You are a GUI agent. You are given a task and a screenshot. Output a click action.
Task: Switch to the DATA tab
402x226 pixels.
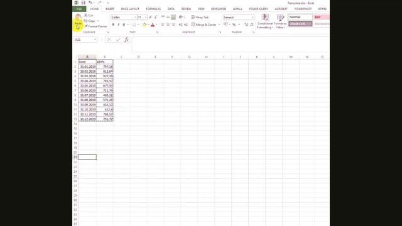coord(171,9)
